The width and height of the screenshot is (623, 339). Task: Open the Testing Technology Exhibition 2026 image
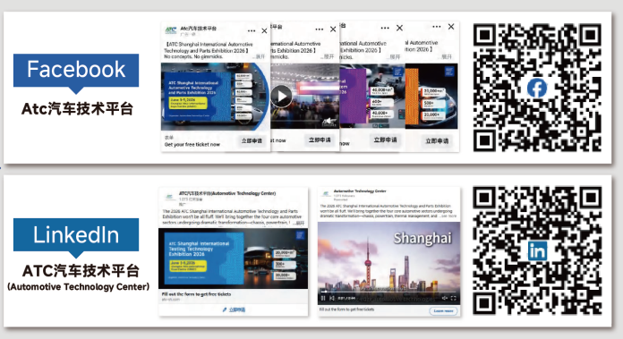coord(233,258)
